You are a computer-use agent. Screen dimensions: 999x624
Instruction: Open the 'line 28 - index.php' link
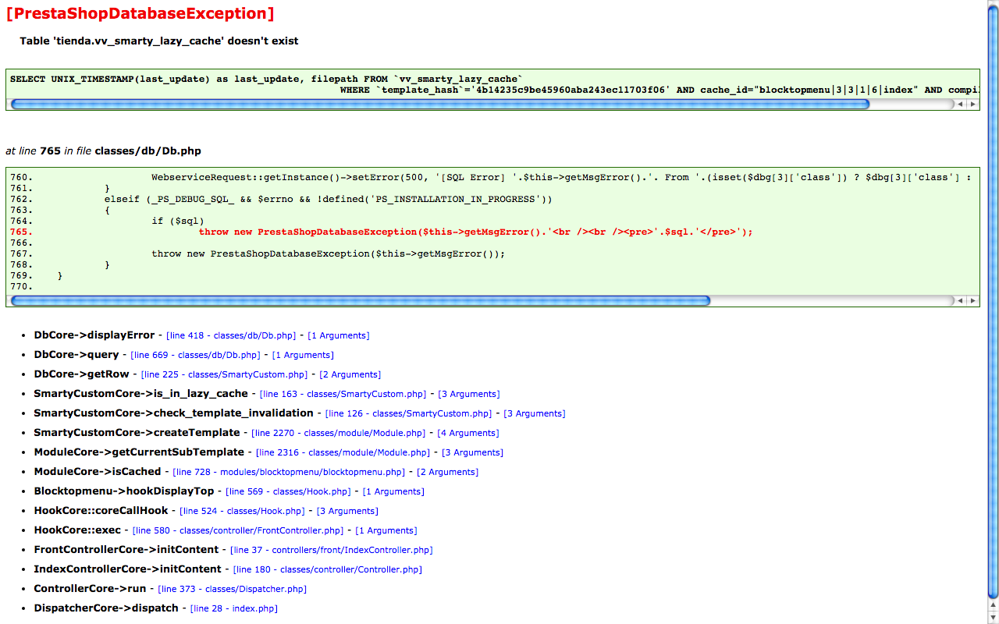click(x=234, y=608)
